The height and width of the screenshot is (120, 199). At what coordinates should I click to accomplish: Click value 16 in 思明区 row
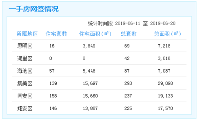click(52, 46)
